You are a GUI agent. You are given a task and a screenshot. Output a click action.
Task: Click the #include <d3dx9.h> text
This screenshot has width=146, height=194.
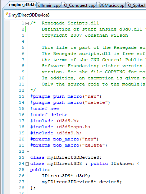56,133
